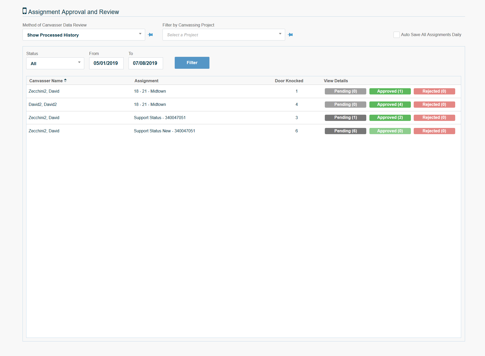The width and height of the screenshot is (485, 356).
Task: Click the mobile device icon beside page title
Action: 25,11
